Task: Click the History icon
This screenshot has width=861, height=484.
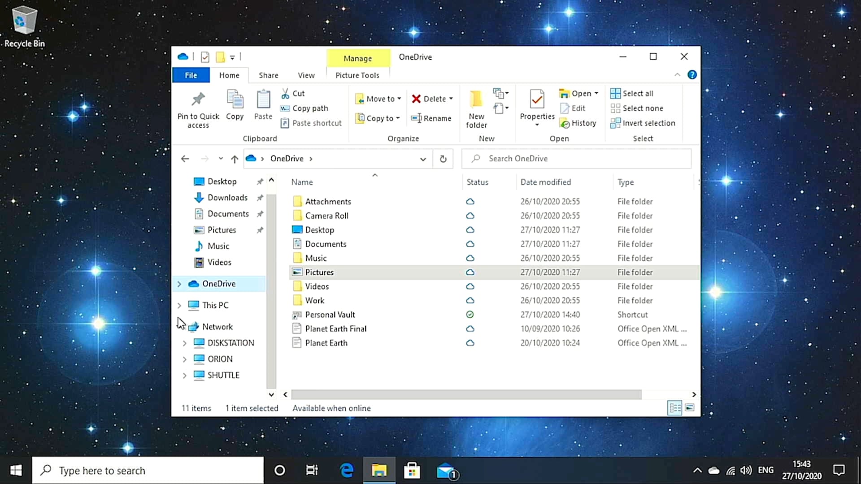Action: coord(565,123)
